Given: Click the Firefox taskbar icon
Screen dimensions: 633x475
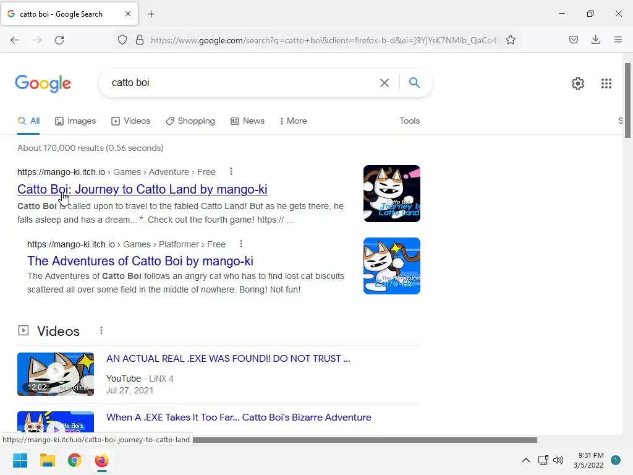Looking at the screenshot, I should tap(102, 460).
